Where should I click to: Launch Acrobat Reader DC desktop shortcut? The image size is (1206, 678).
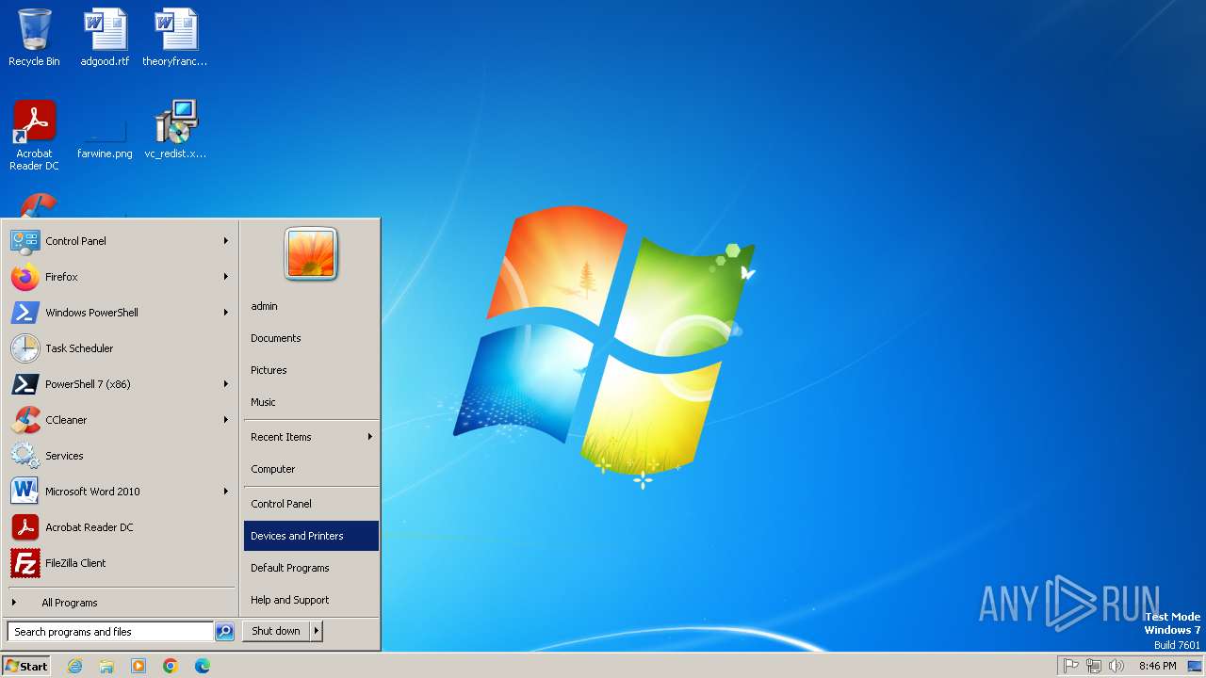tap(34, 136)
